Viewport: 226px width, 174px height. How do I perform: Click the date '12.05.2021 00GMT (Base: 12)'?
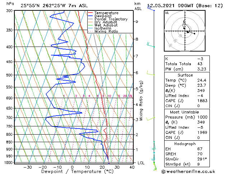[185, 6]
